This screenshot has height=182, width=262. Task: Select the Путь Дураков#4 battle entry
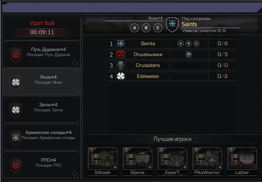click(x=41, y=54)
